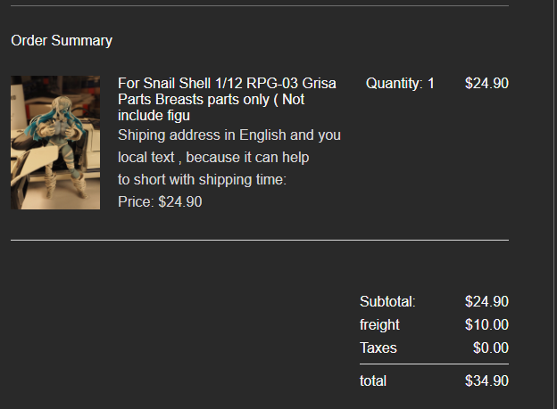The image size is (557, 409).
Task: Click the Grisa figure product thumbnail
Action: click(55, 143)
